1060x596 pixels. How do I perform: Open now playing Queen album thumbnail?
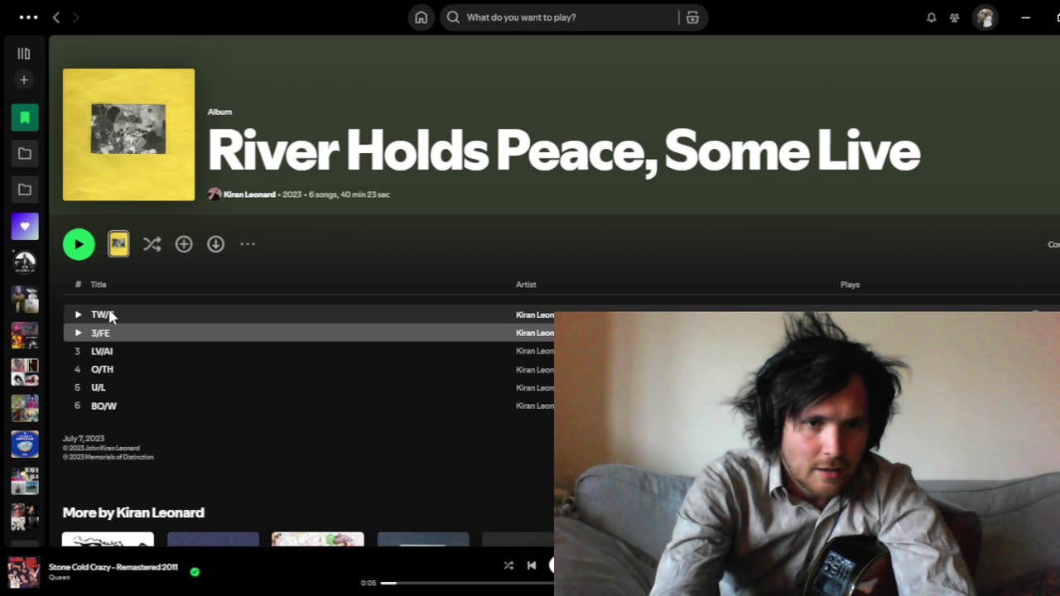(24, 572)
